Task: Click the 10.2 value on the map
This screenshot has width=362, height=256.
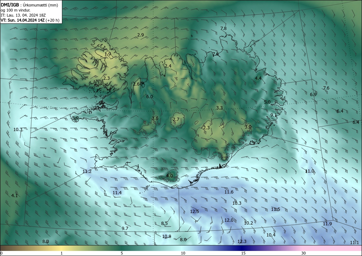Action: tap(248, 223)
